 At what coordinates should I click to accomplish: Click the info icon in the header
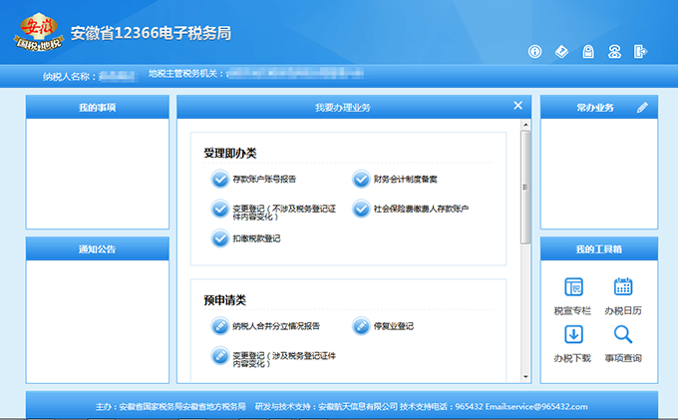tap(535, 51)
